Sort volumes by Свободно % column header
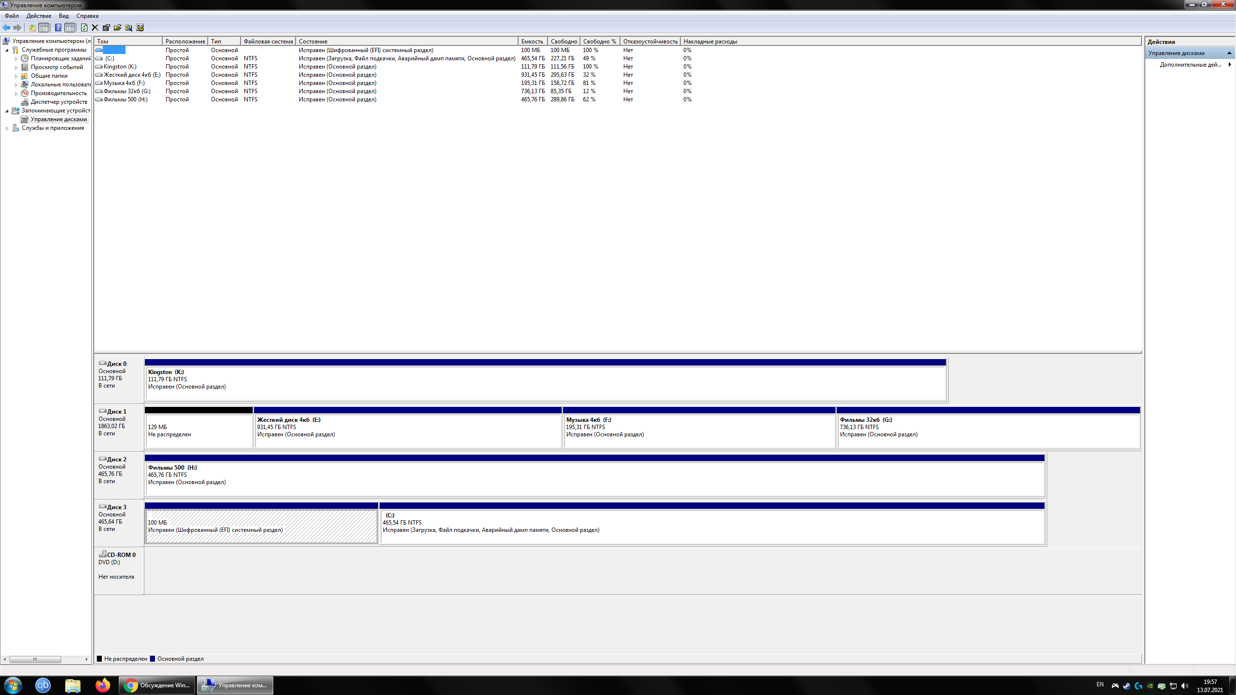The image size is (1236, 695). click(x=599, y=42)
